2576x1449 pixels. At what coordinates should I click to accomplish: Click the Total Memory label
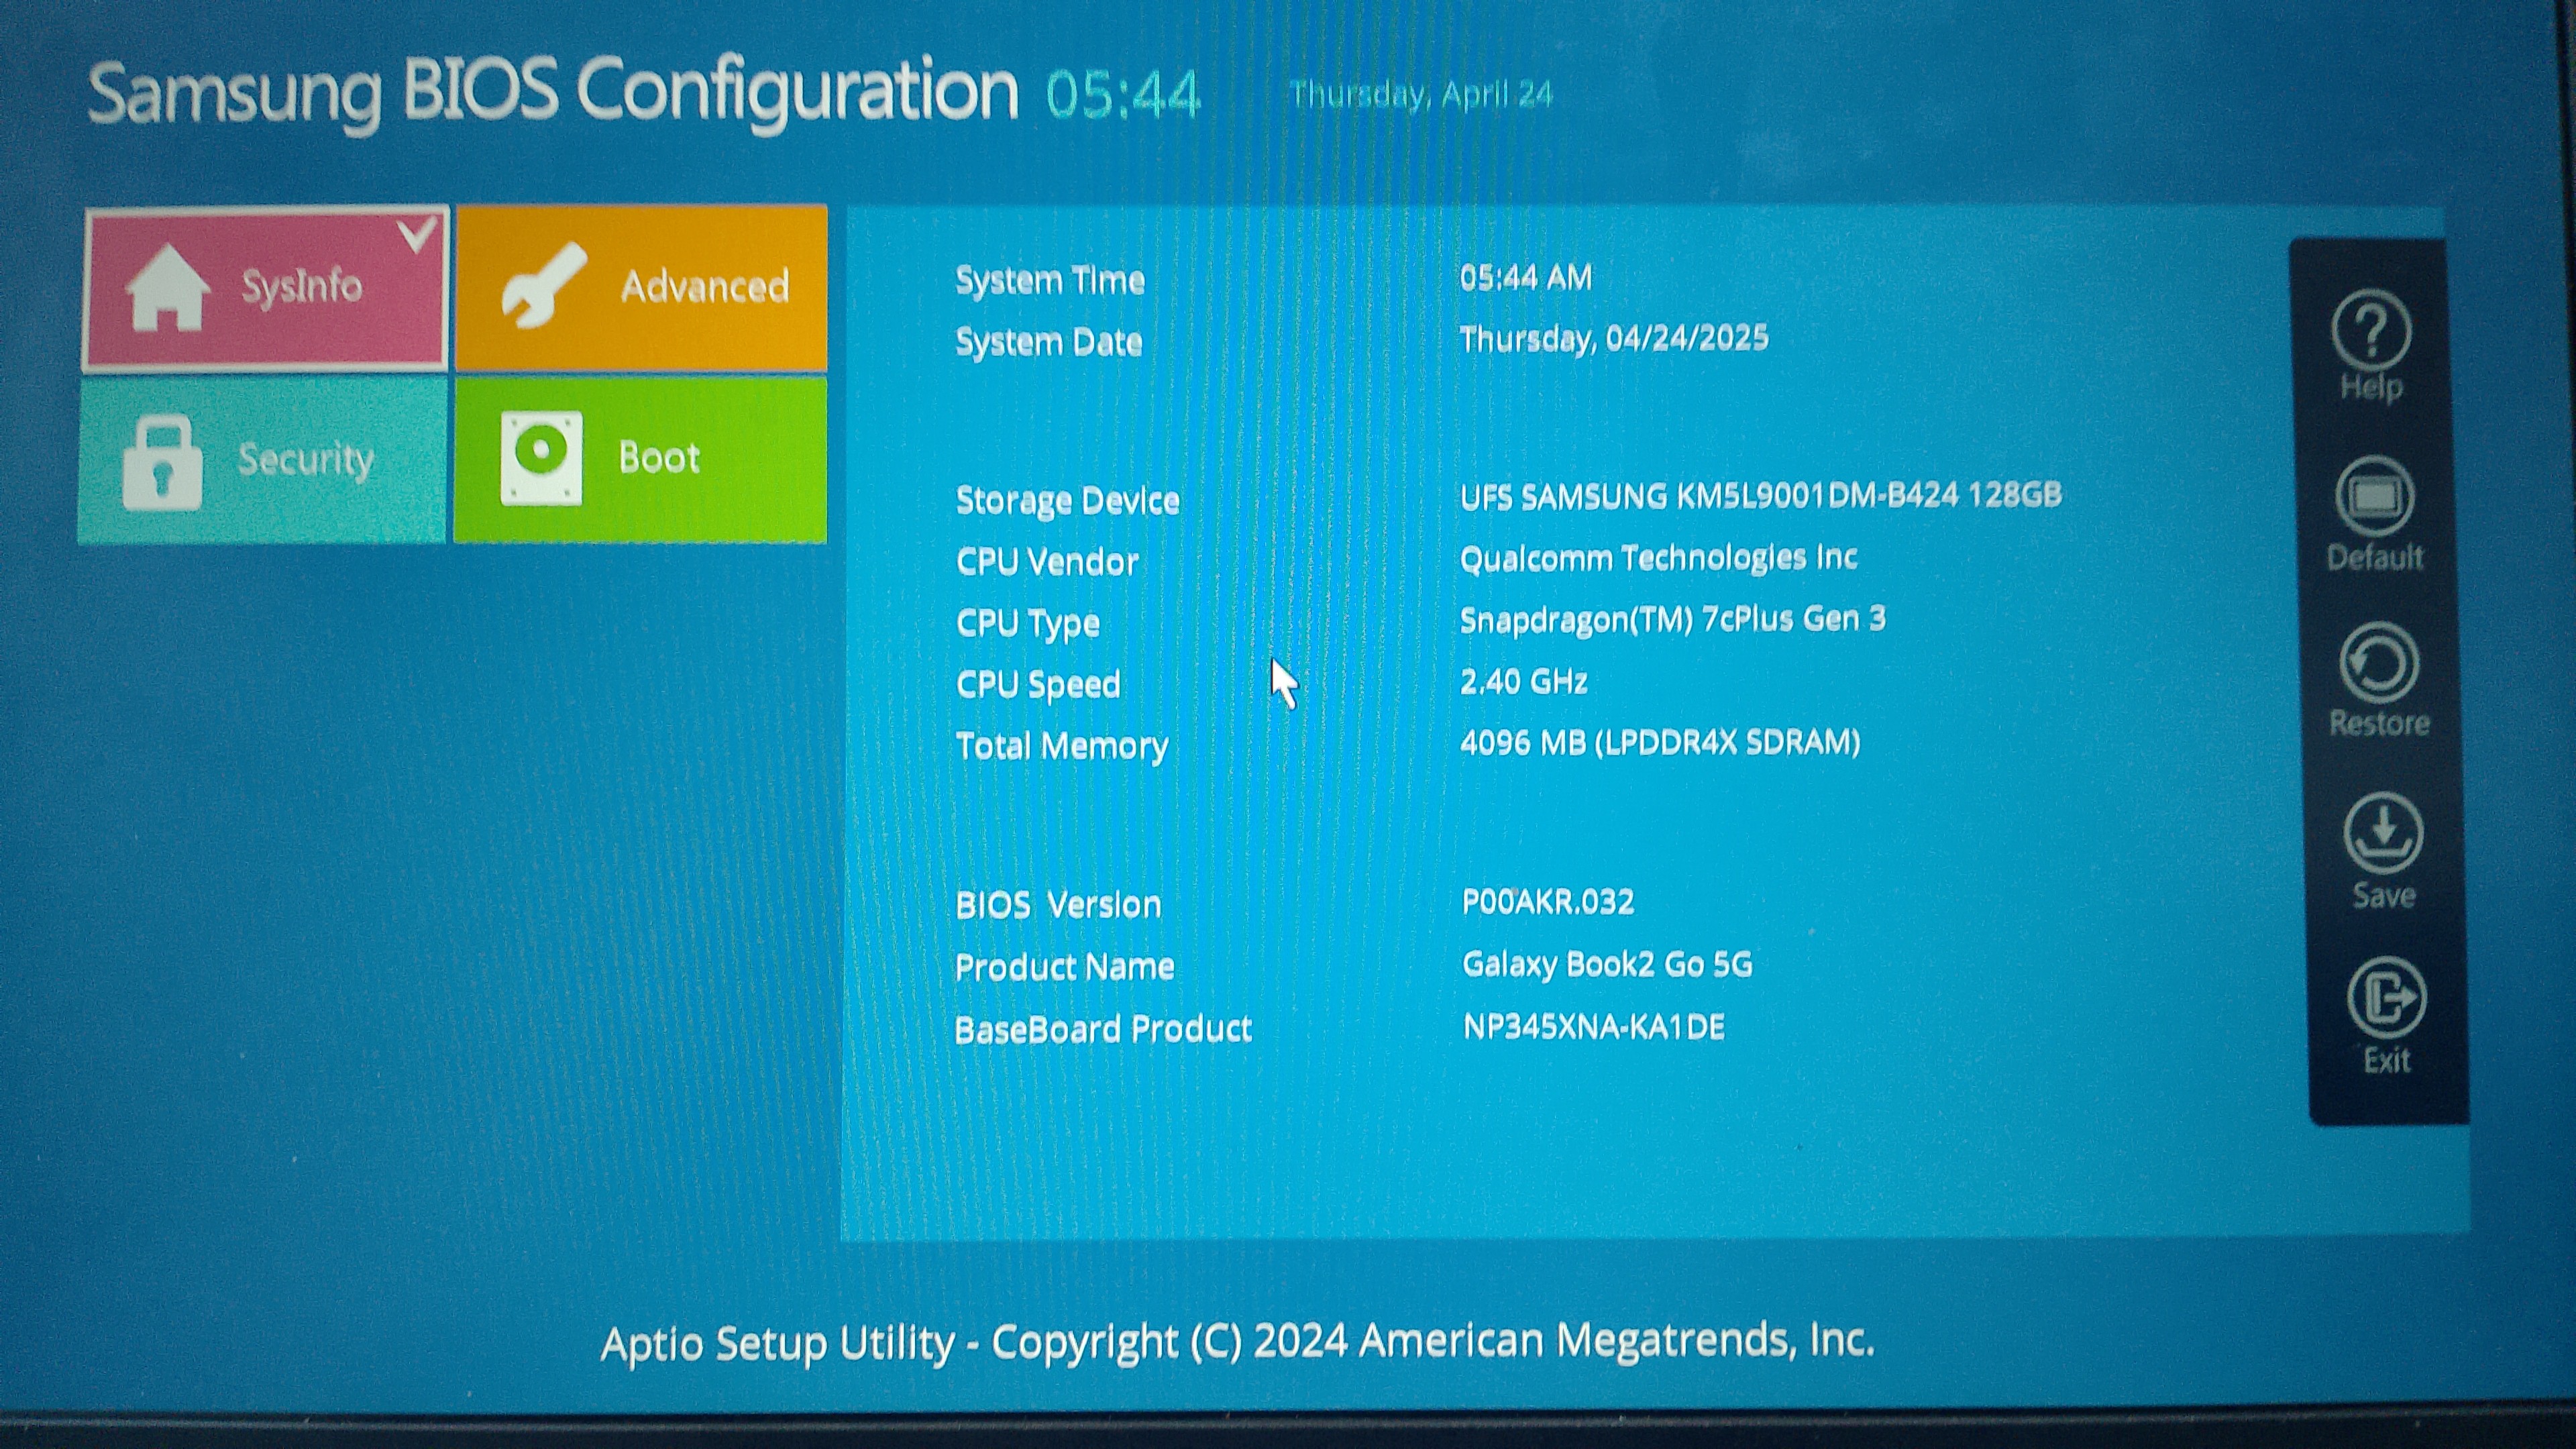1062,747
